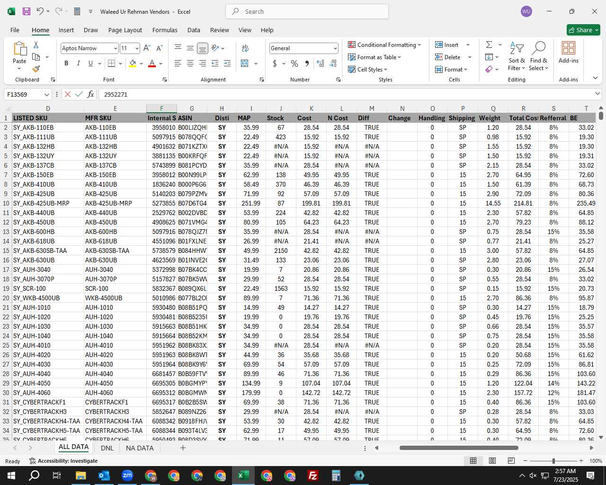Click the Increase Indent icon
The image size is (606, 485).
(227, 63)
